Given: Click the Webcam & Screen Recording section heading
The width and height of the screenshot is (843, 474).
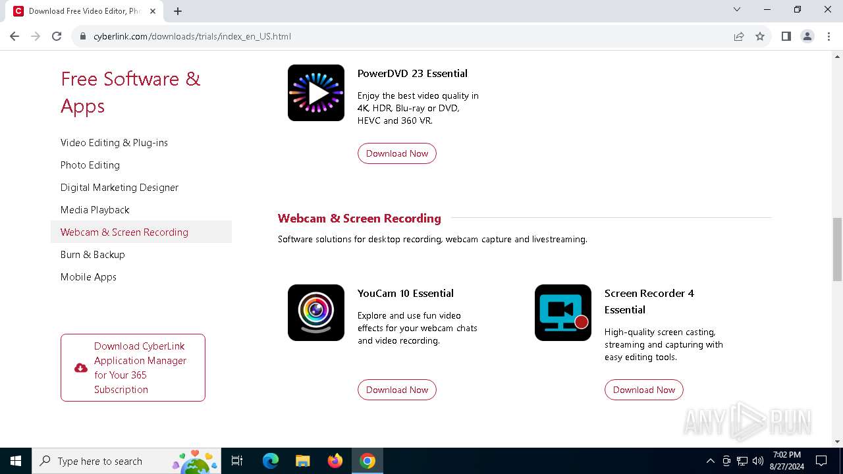Looking at the screenshot, I should click(x=360, y=218).
